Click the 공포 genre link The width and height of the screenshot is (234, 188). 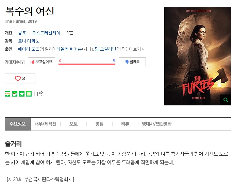coord(22,33)
